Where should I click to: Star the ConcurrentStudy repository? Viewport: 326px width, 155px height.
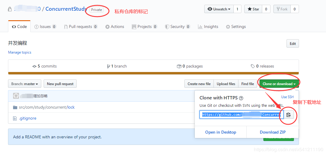click(x=253, y=9)
